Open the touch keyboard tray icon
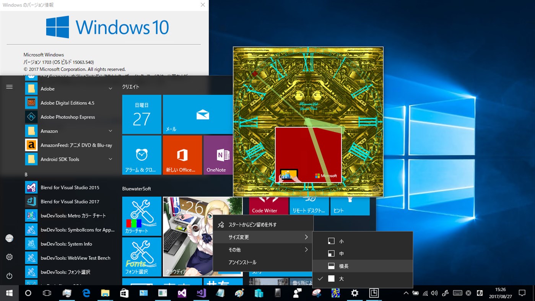 coord(457,293)
